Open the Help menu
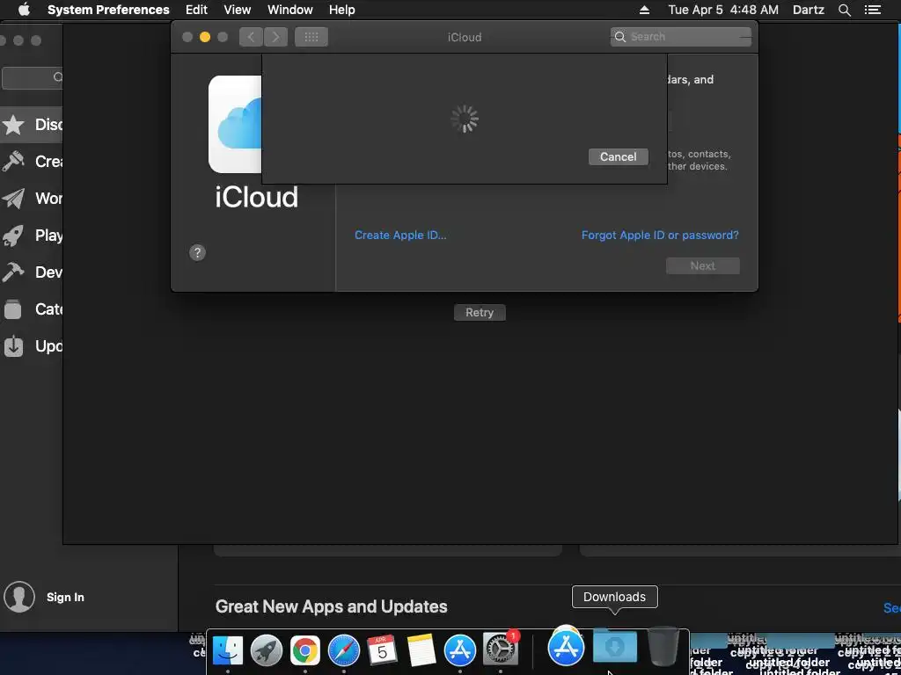Viewport: 901px width, 675px height. click(341, 10)
